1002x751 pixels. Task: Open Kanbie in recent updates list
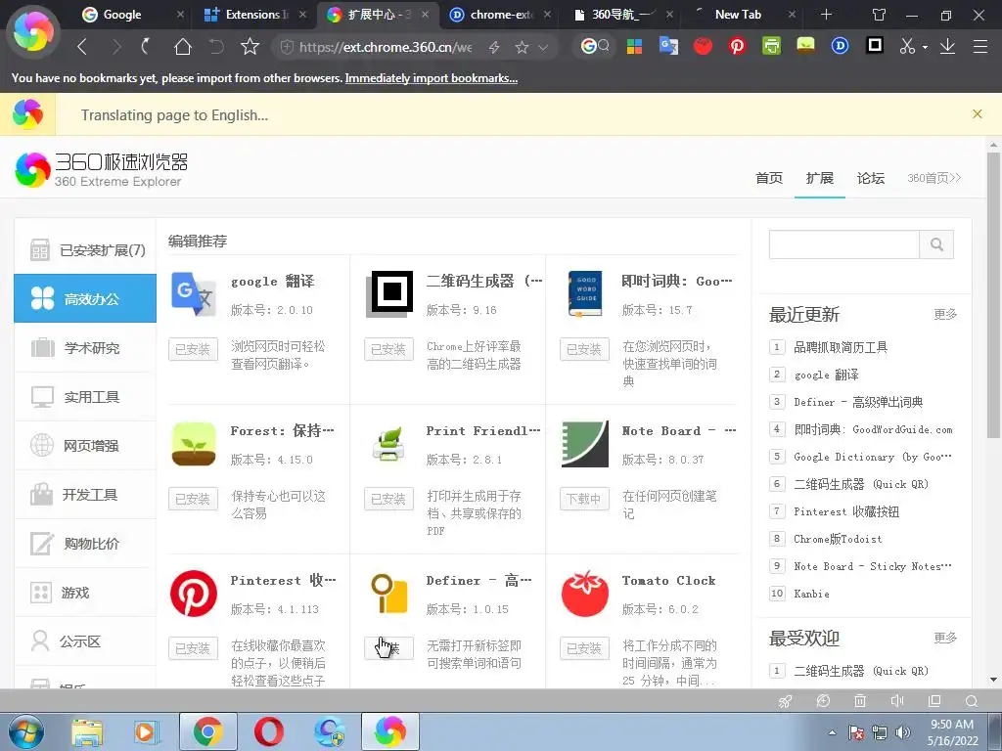coord(811,594)
